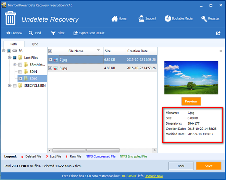
Task: Select the $Dir1 tree label
Action: click(34, 72)
